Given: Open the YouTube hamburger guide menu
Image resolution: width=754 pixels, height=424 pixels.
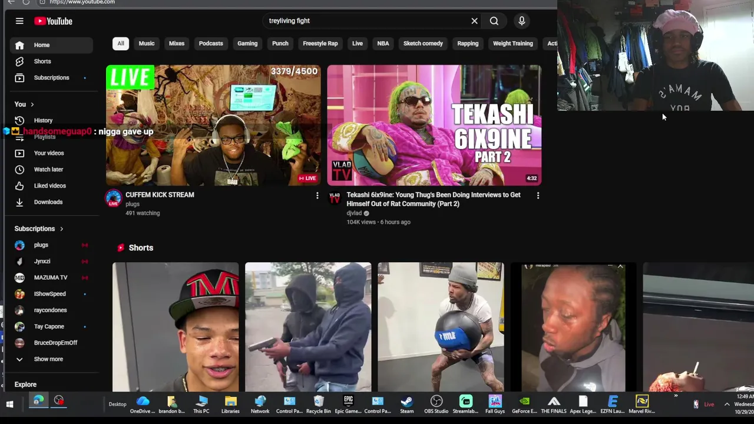Looking at the screenshot, I should [x=19, y=21].
